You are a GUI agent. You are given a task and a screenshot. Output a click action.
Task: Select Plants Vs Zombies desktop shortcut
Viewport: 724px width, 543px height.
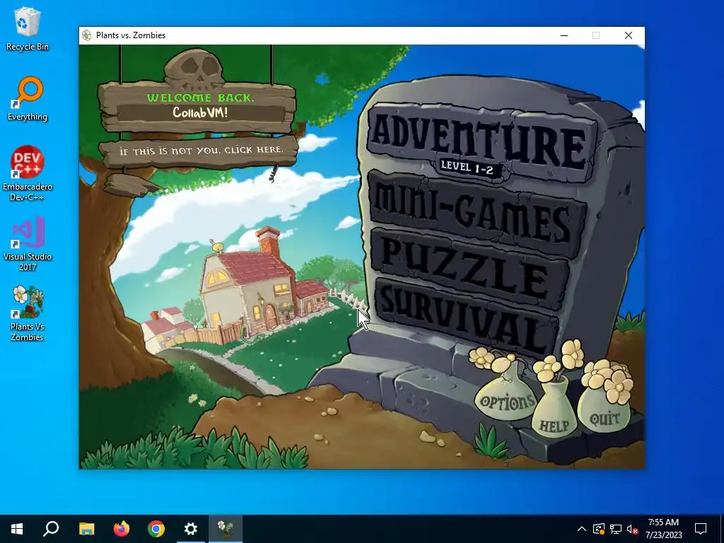pos(28,313)
